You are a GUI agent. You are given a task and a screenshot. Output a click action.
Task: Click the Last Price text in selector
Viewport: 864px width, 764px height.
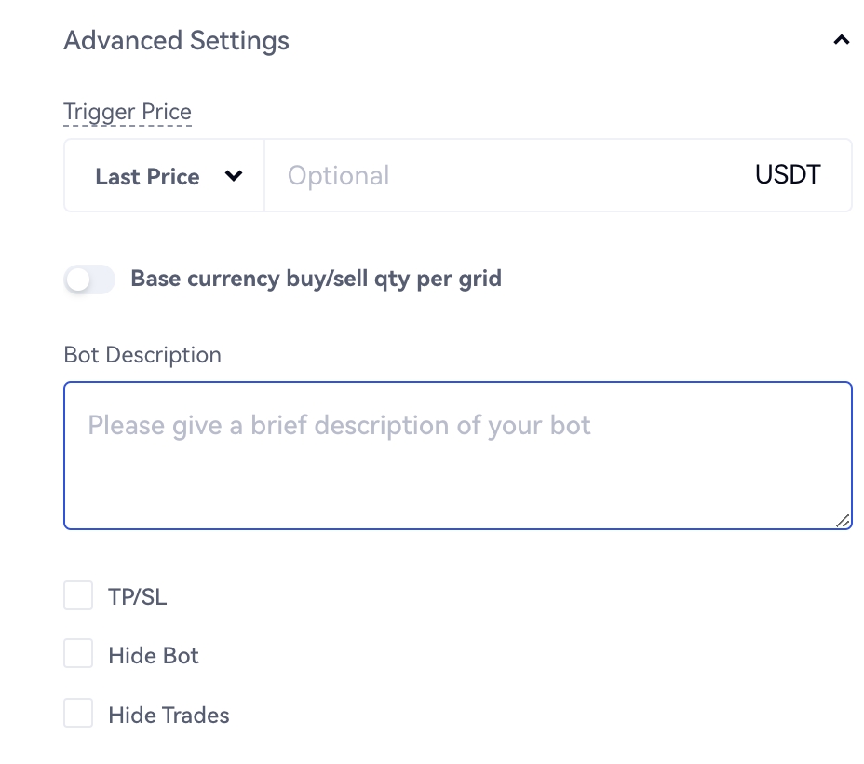147,177
